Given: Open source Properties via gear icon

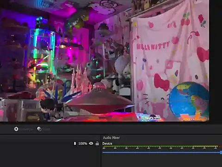Looking at the screenshot, I should (x=16, y=129).
